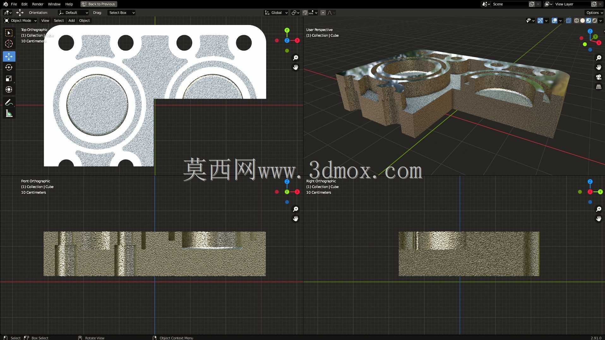Viewport: 605px width, 340px height.
Task: Click the Scene name field
Action: click(509, 4)
